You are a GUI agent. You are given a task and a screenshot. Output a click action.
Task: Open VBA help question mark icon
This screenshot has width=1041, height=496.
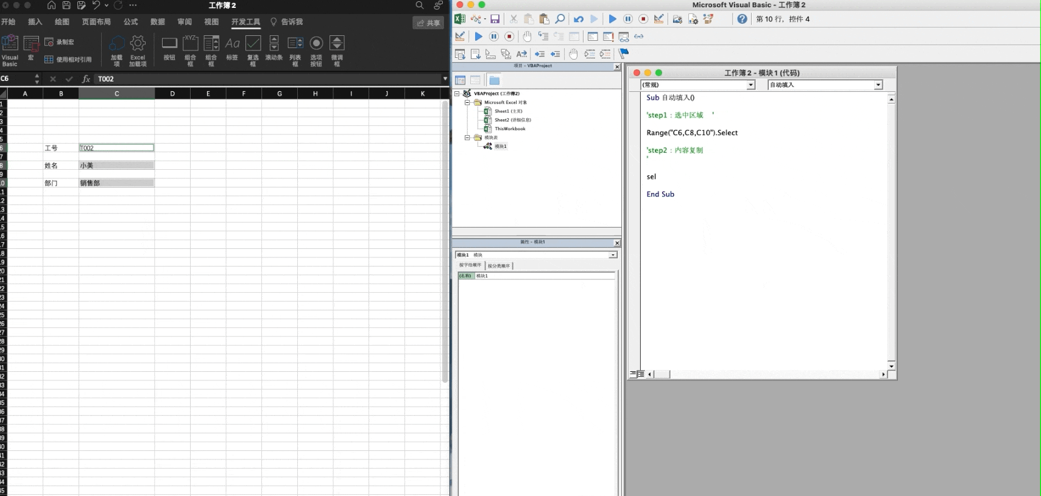tap(742, 19)
